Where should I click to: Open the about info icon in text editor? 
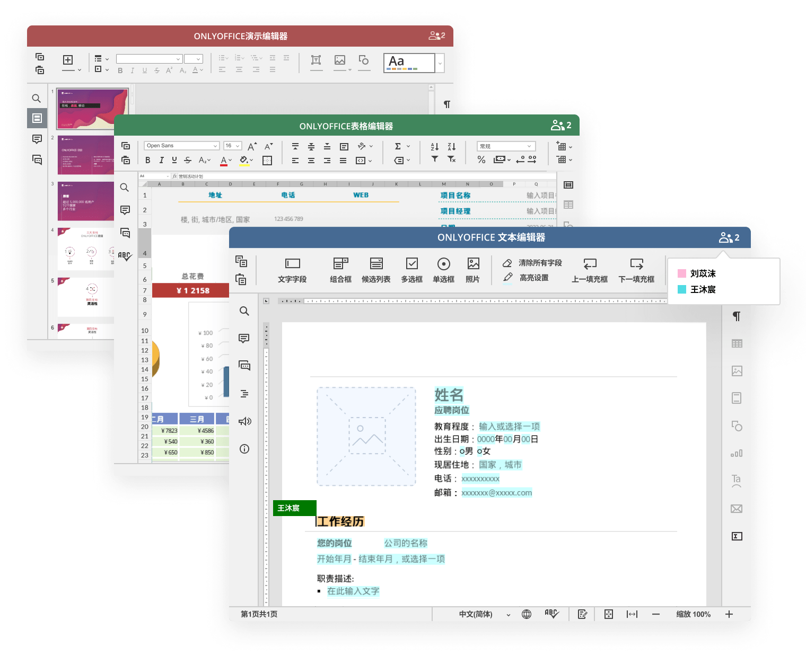click(244, 449)
